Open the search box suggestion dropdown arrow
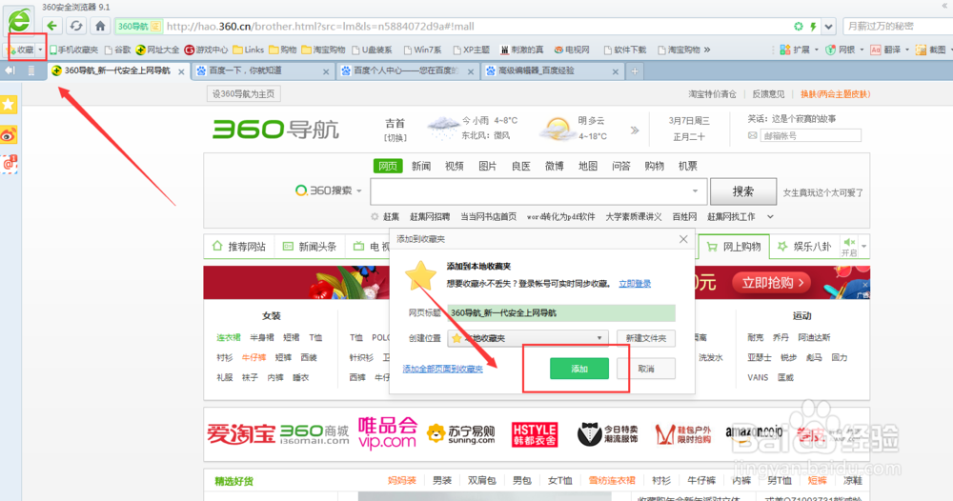The image size is (953, 501). point(695,191)
